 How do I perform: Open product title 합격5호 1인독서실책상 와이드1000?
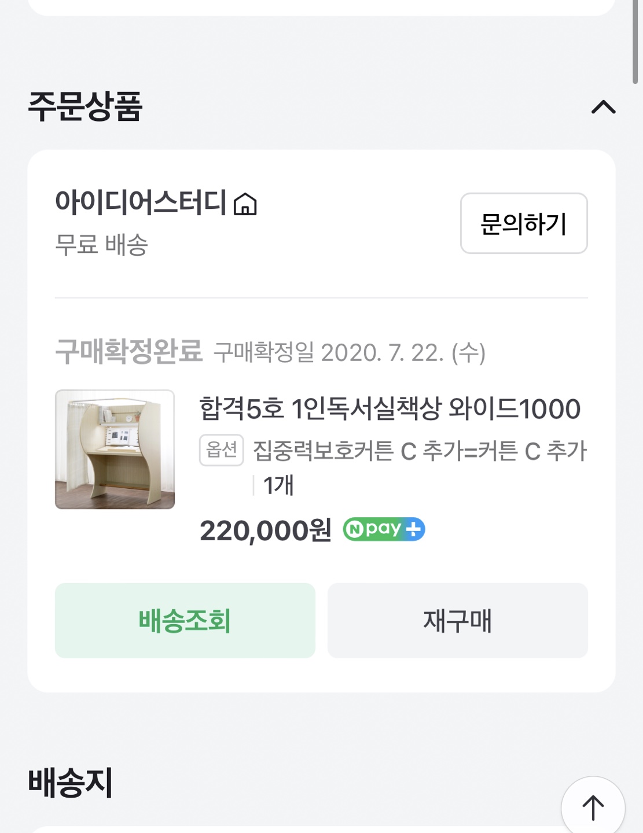click(x=390, y=409)
